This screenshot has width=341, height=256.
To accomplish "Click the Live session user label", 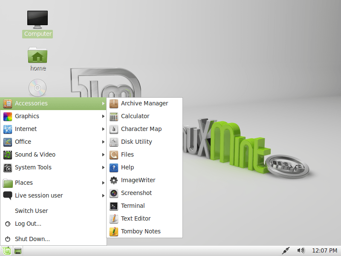I will point(39,195).
